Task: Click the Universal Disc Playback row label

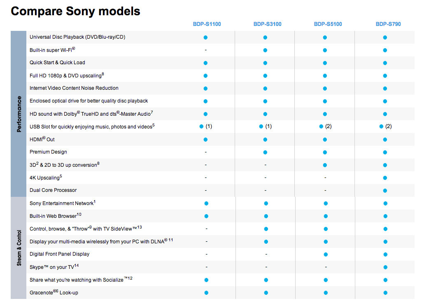Action: coord(77,37)
